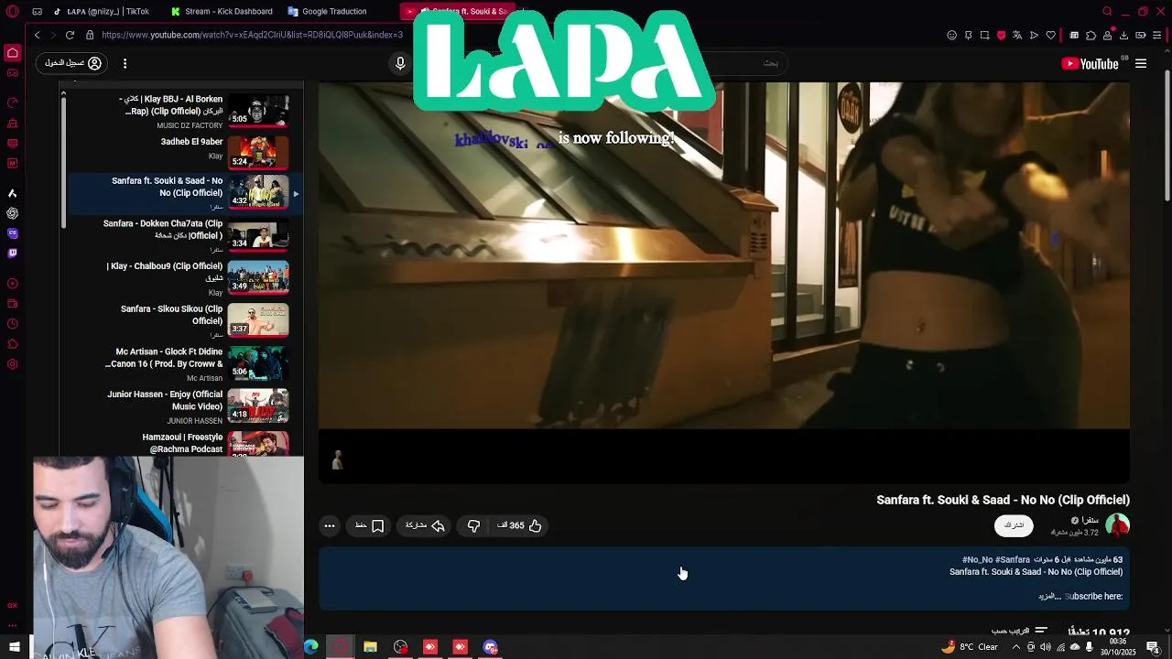Open the browser downloads arrow icon
The width and height of the screenshot is (1172, 659).
[x=1123, y=35]
